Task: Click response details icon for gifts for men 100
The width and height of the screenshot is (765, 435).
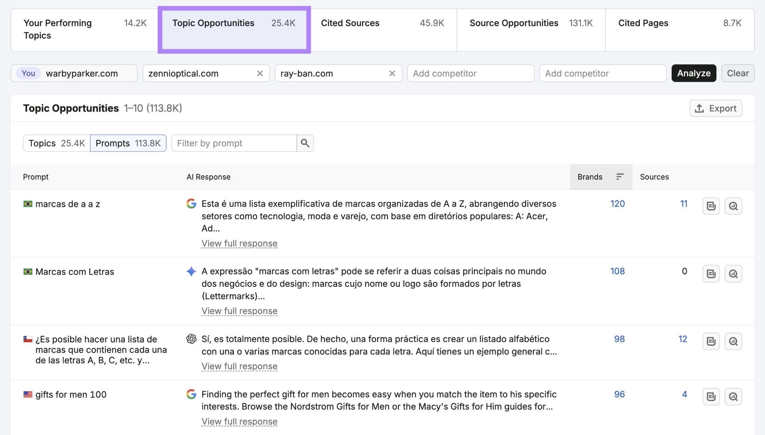Action: (x=711, y=397)
